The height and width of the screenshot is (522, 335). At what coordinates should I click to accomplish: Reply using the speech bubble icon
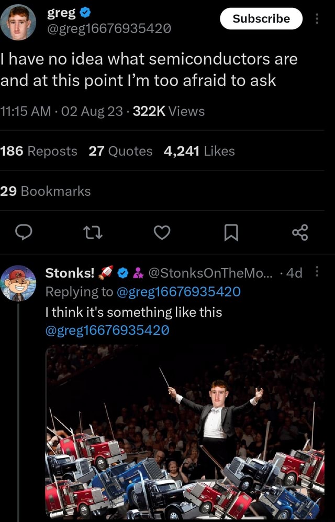pyautogui.click(x=24, y=231)
